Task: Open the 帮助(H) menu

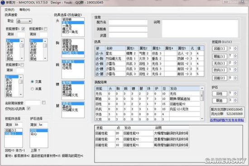Action: pyautogui.click(x=25, y=10)
